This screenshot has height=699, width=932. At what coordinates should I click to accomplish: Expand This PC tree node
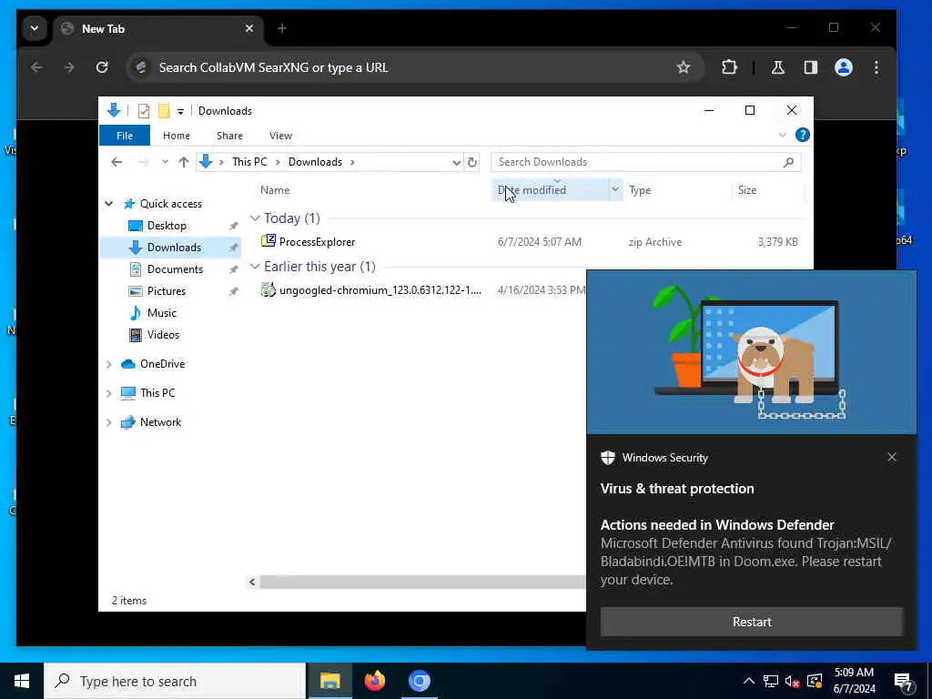click(x=109, y=393)
